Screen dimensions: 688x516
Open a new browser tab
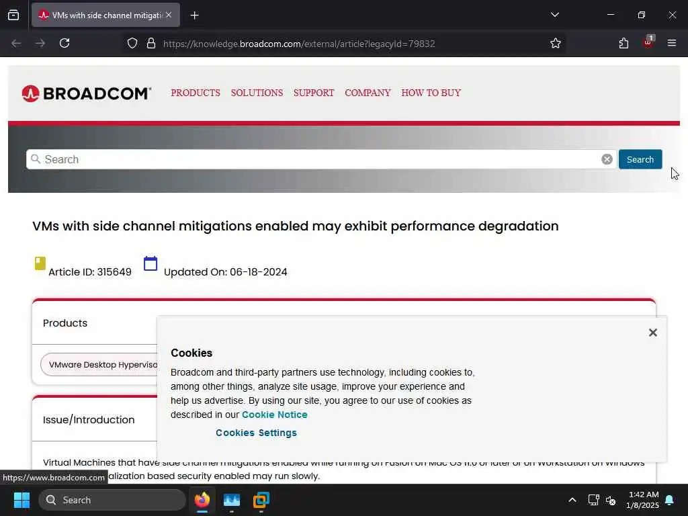click(x=194, y=15)
